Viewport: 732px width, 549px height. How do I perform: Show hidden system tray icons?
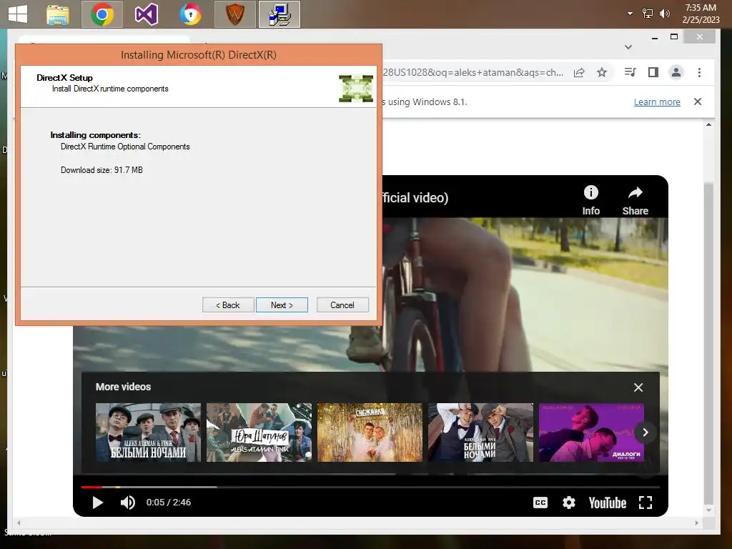[x=630, y=14]
